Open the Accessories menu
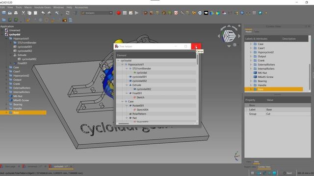 tap(81, 7)
